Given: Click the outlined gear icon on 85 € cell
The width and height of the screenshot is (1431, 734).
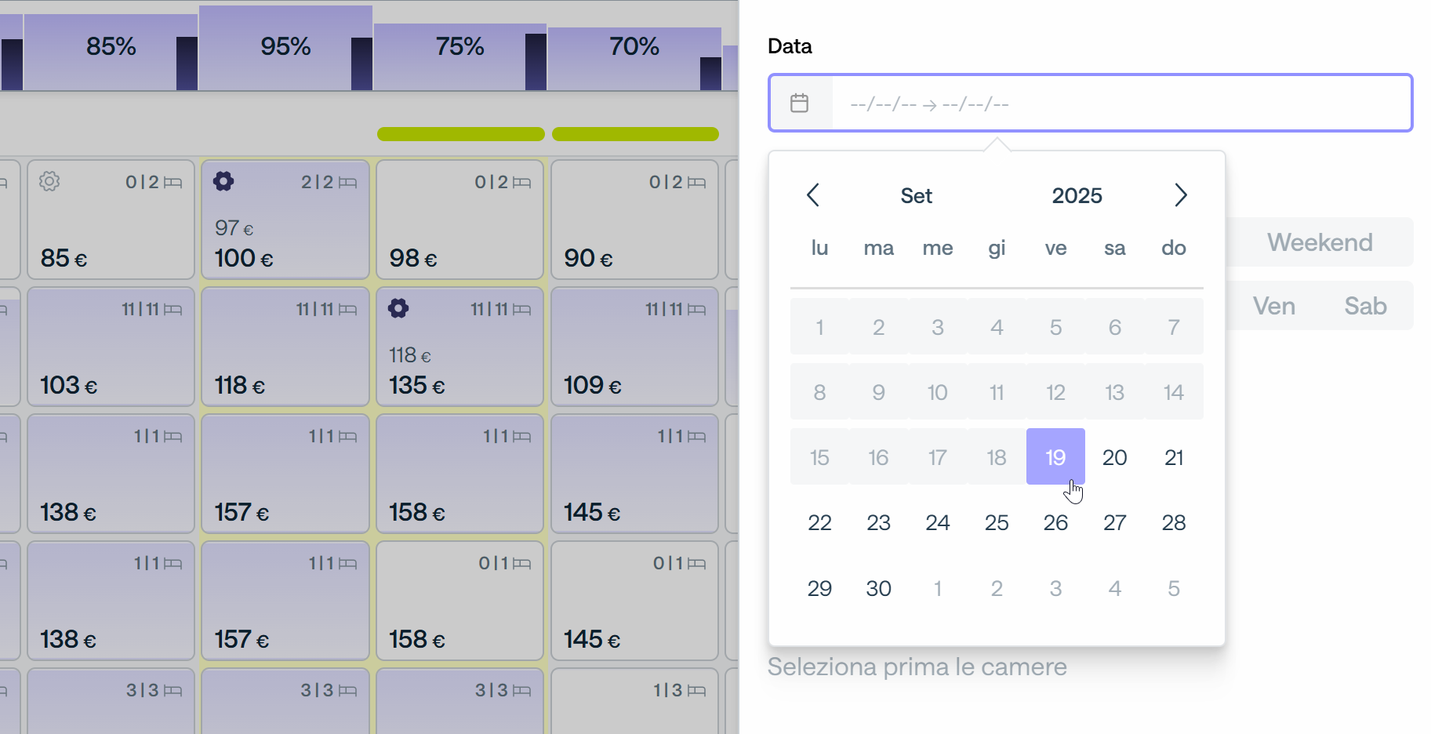Looking at the screenshot, I should (49, 181).
